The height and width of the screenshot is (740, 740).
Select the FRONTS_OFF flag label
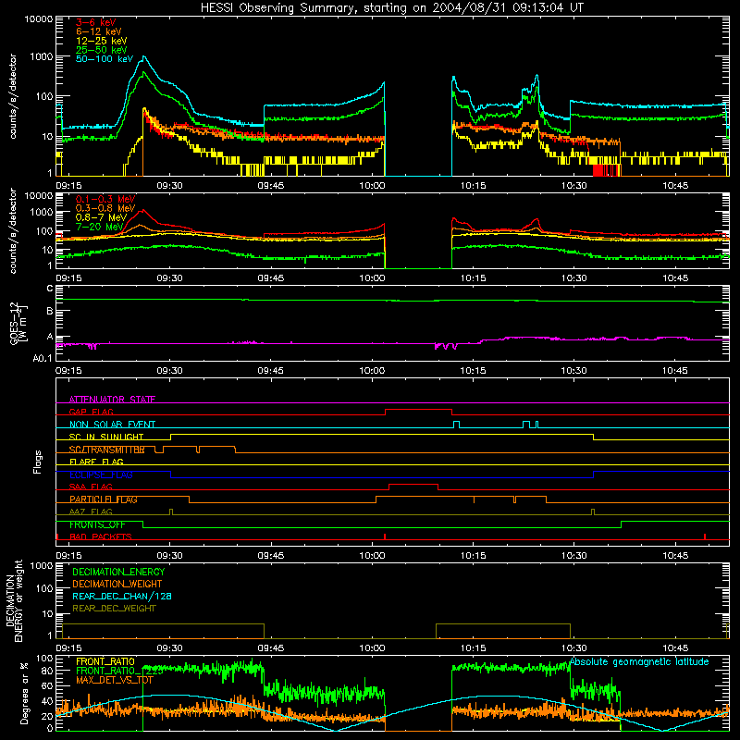pyautogui.click(x=97, y=524)
